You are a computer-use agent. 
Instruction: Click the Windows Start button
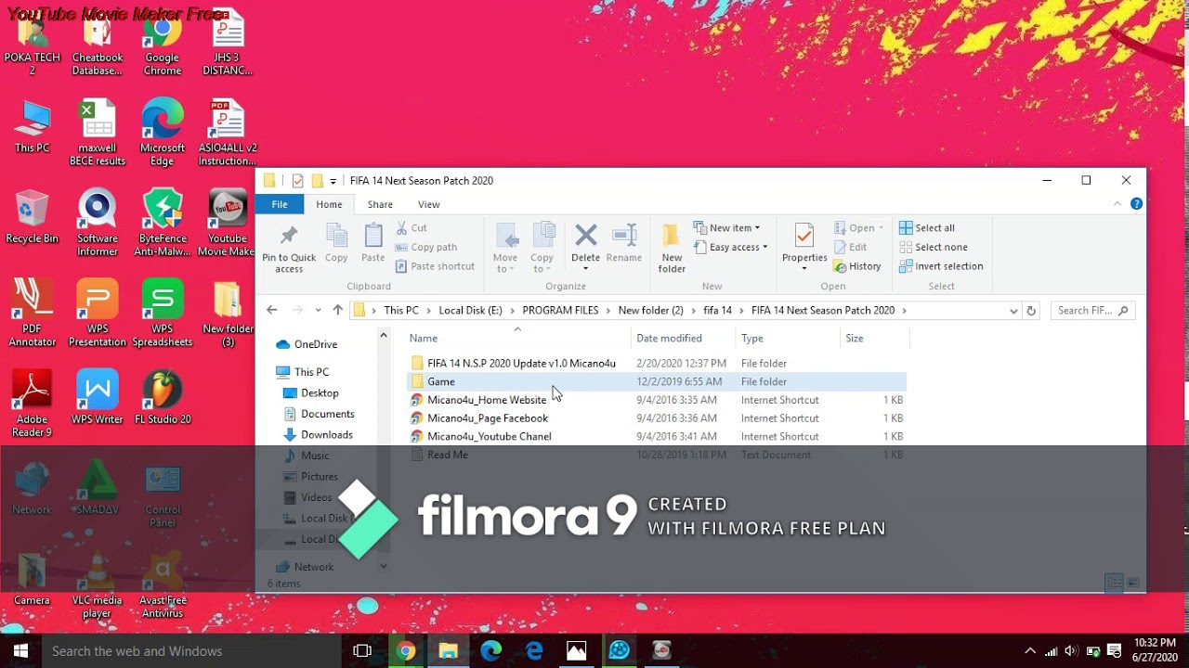pos(20,651)
